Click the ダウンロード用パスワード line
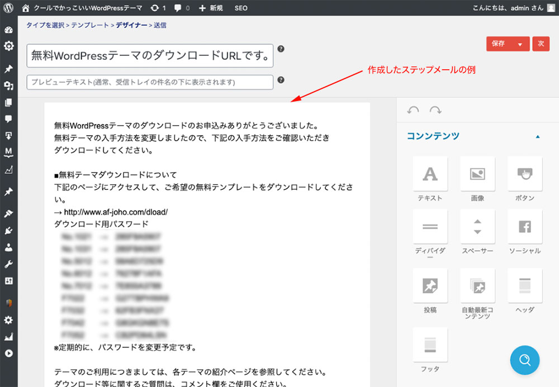Image resolution: width=559 pixels, height=387 pixels. click(101, 224)
